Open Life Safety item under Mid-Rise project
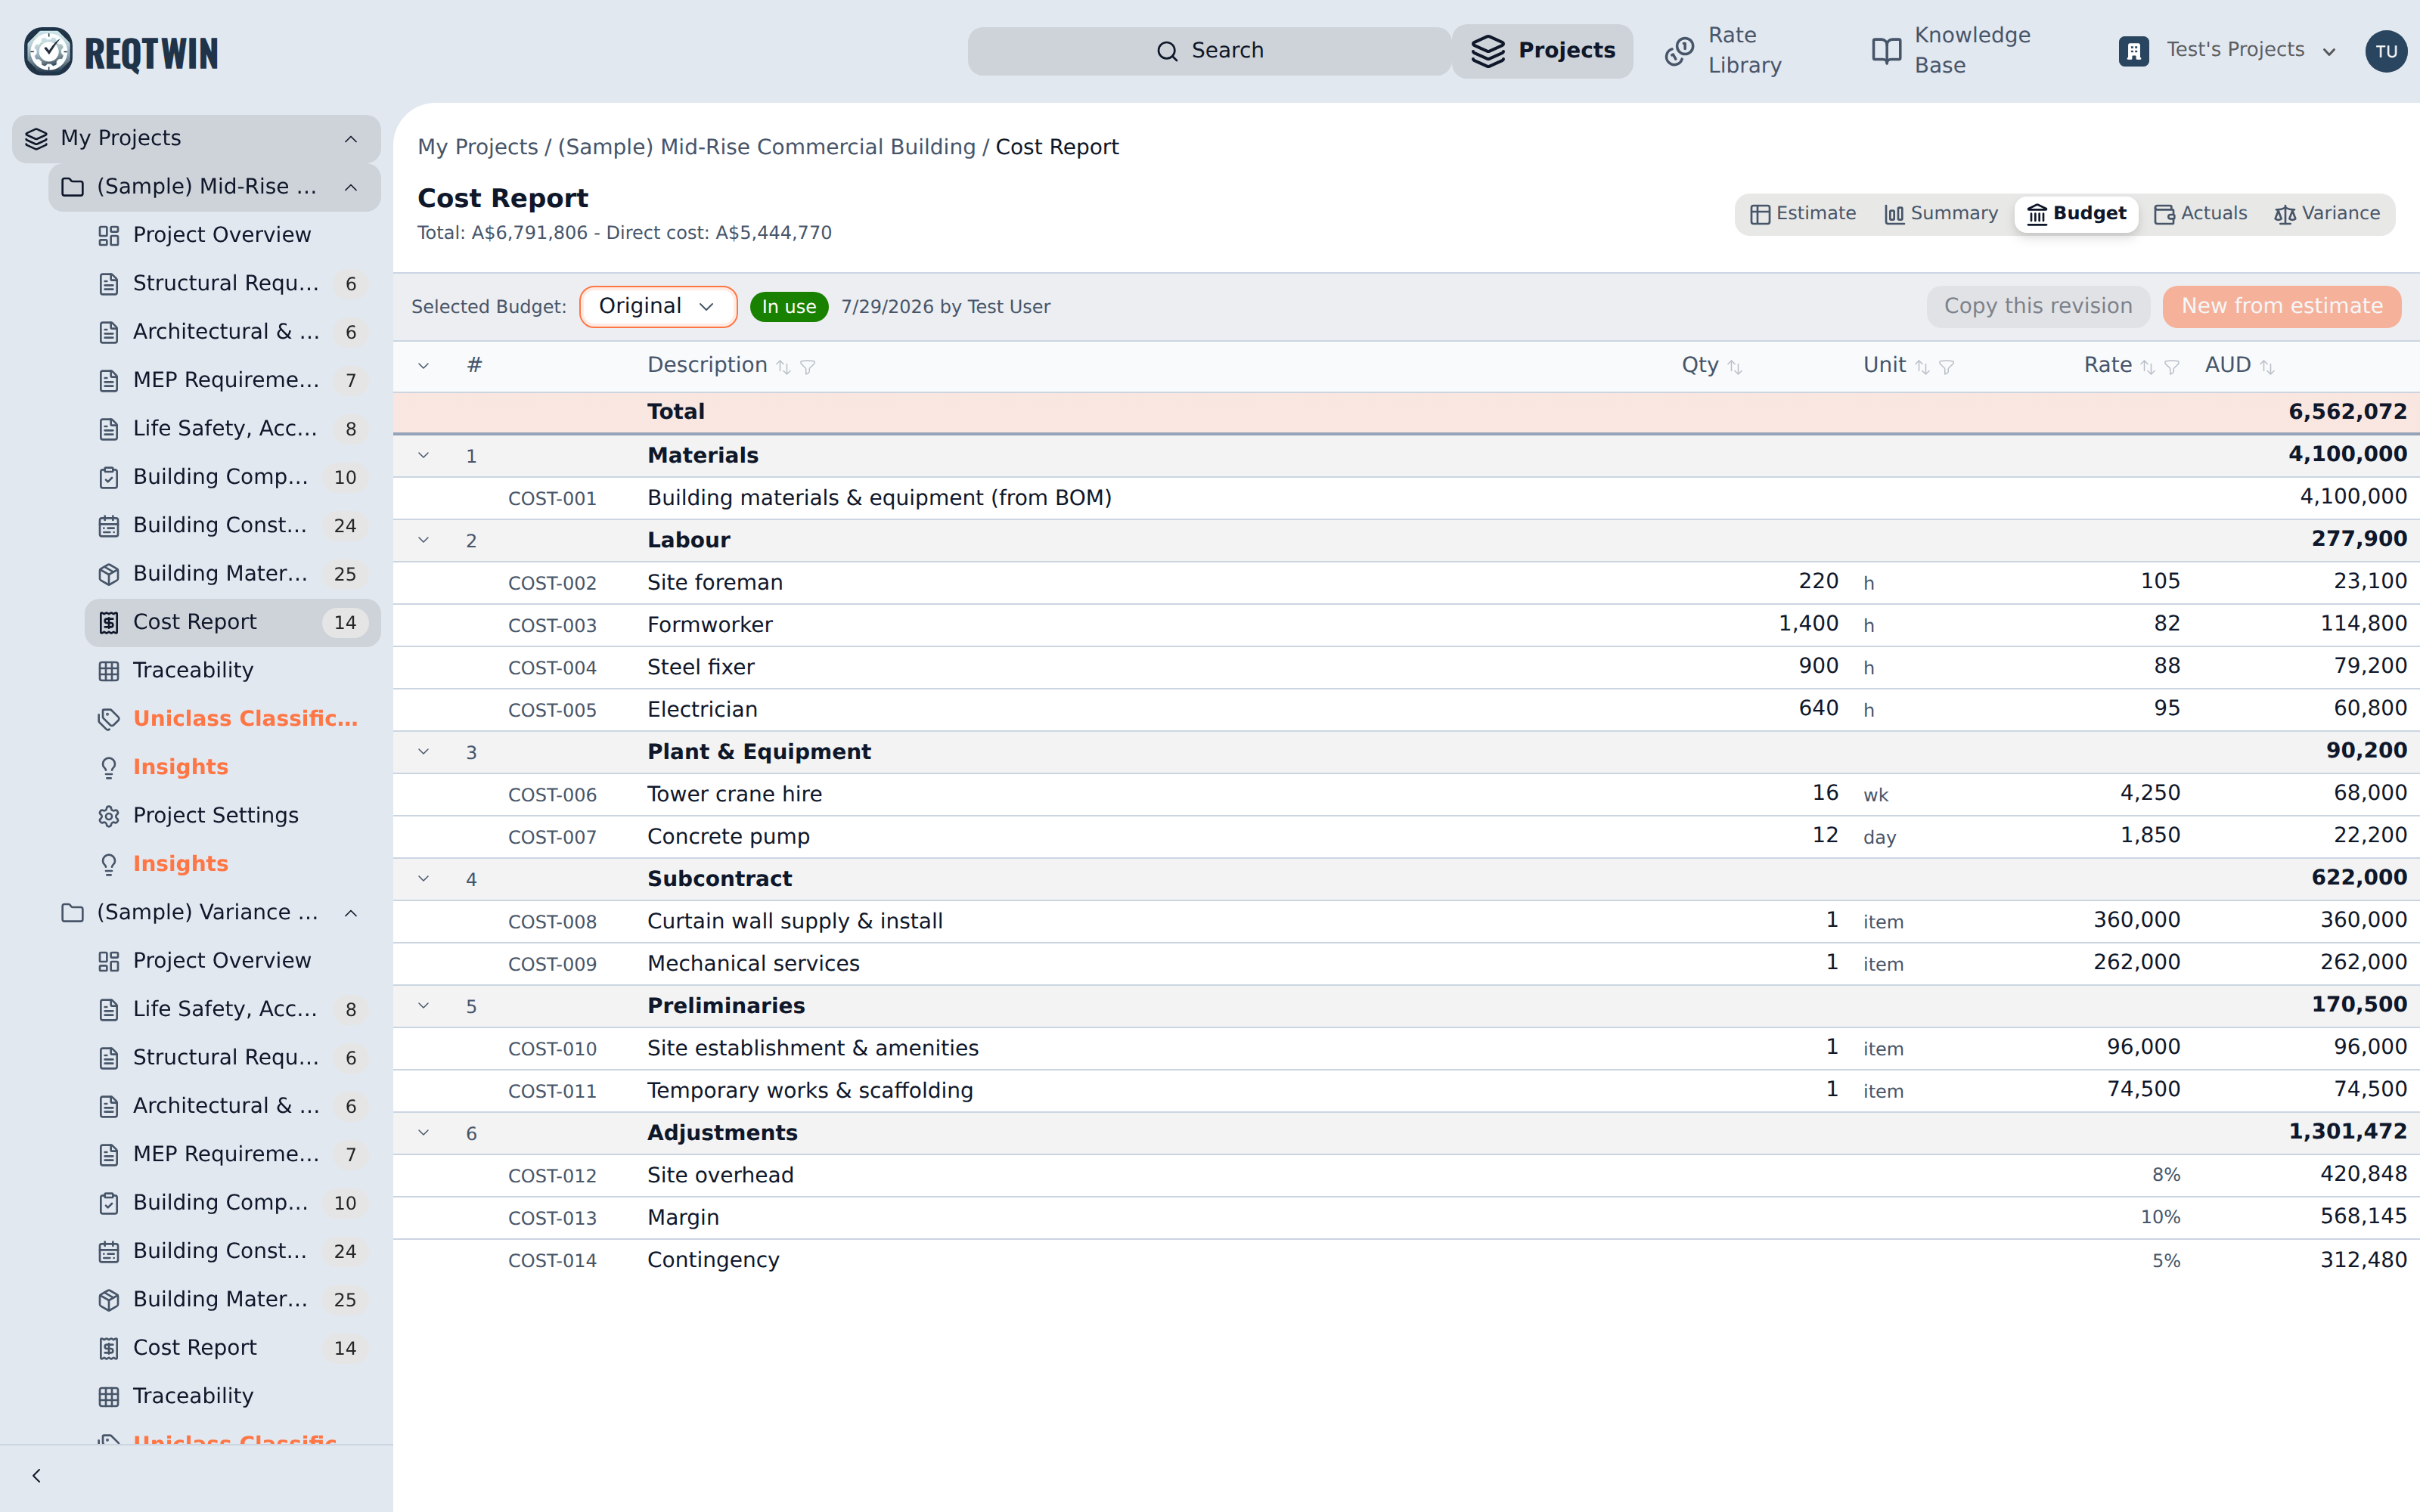2420x1512 pixels. point(232,429)
